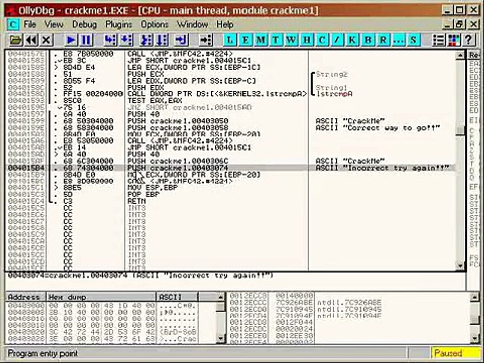Click stack pane scrollbar down arrow
The image size is (484, 363).
tap(475, 339)
